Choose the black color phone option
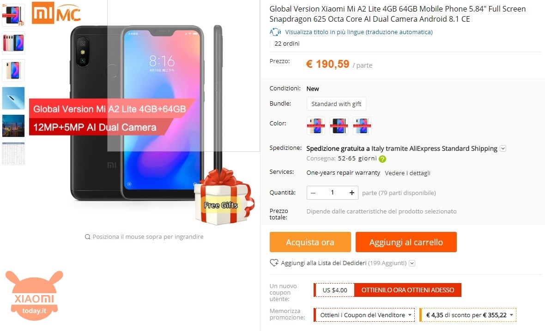The width and height of the screenshot is (545, 331). pyautogui.click(x=339, y=125)
